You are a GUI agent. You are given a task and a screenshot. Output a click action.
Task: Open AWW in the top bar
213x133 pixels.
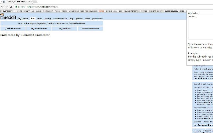pyautogui.click(x=115, y=11)
